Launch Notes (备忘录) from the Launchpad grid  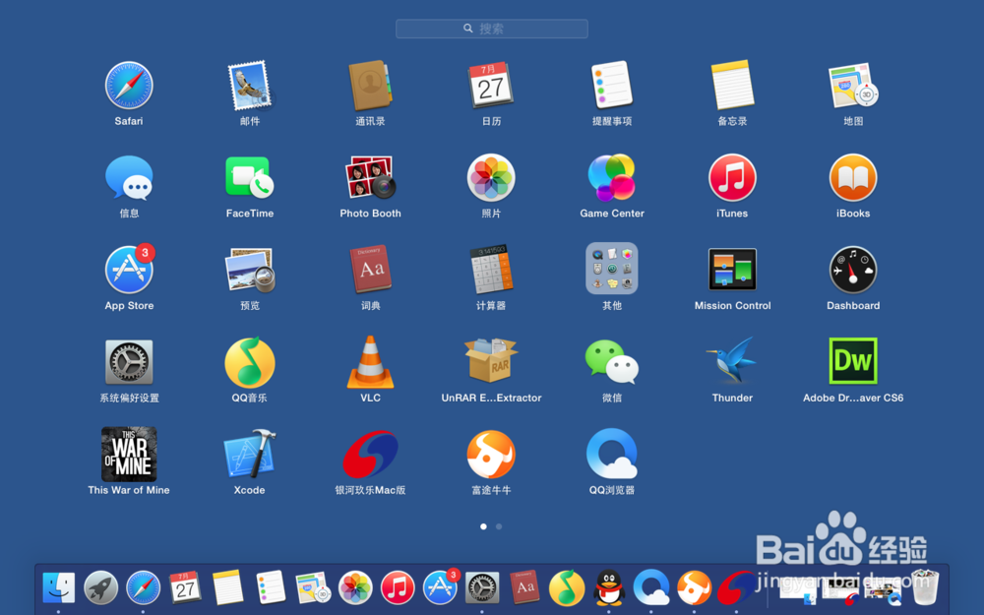[x=732, y=86]
